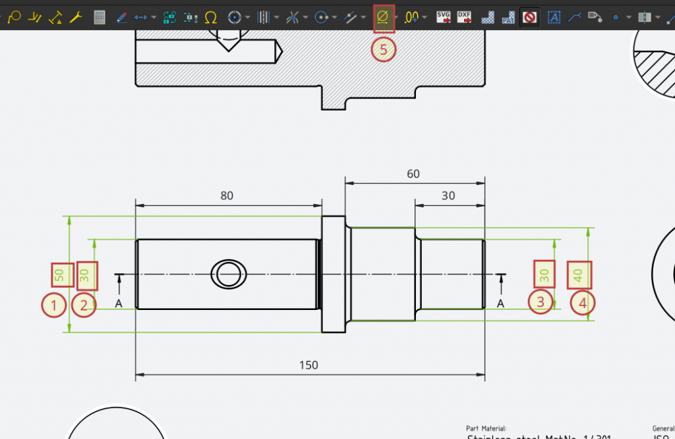This screenshot has width=675, height=439.
Task: Select the PAT geometric hatch tool
Action: tap(508, 17)
